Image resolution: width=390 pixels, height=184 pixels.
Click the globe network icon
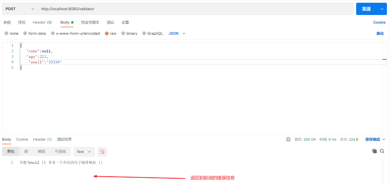[288, 140]
